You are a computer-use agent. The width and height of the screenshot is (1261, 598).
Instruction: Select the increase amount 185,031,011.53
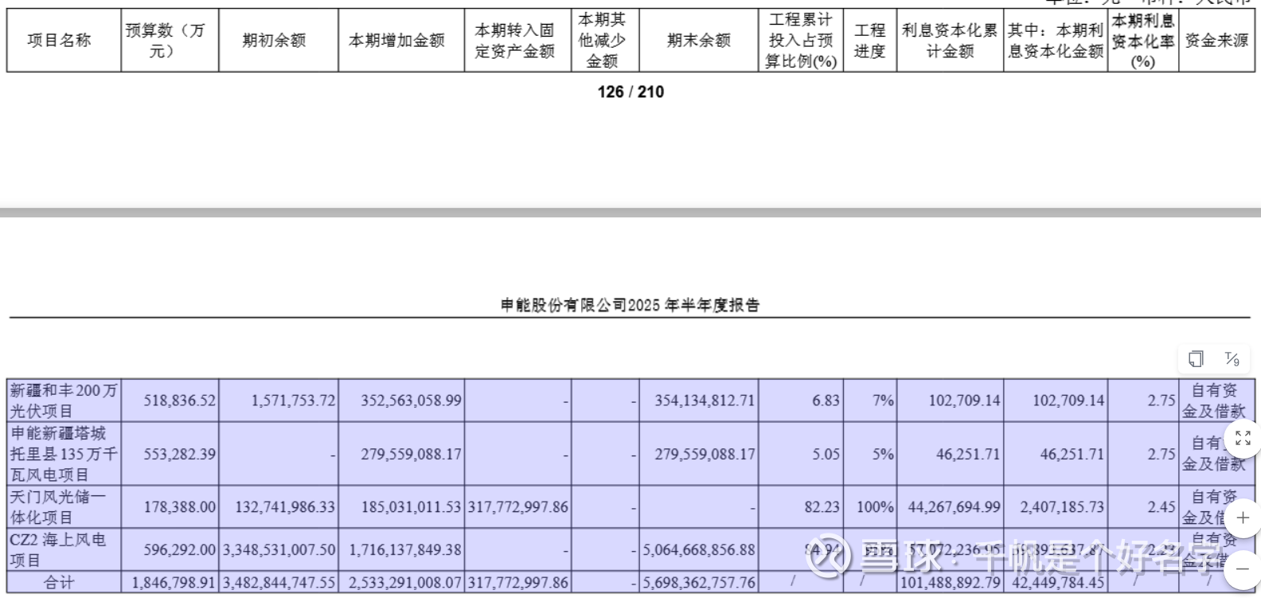(x=411, y=506)
